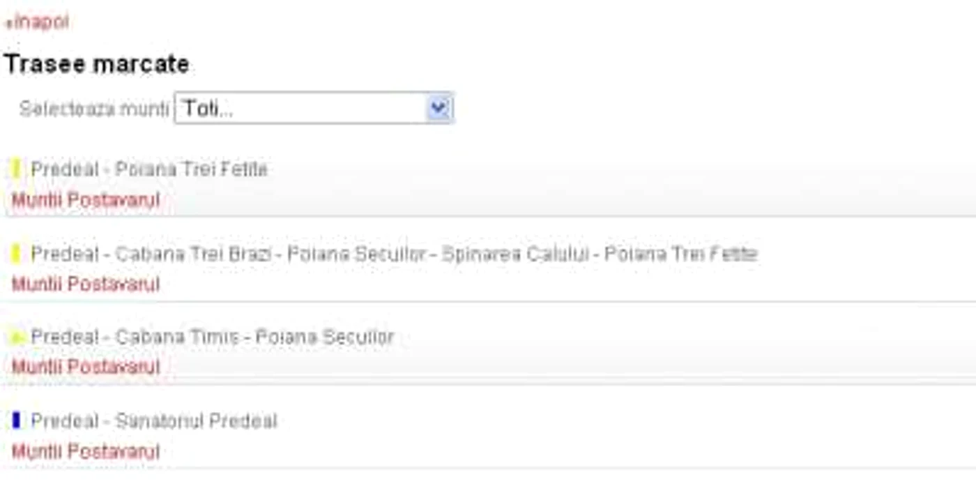Screen dimensions: 976x488
Task: Click the Trasee marcate heading
Action: tap(97, 64)
